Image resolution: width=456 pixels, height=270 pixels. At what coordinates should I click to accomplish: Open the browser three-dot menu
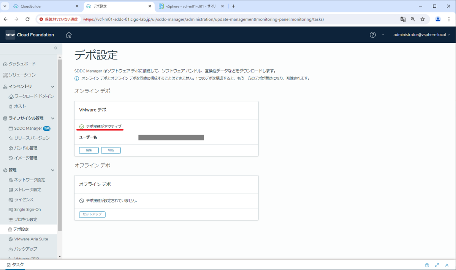pyautogui.click(x=449, y=19)
